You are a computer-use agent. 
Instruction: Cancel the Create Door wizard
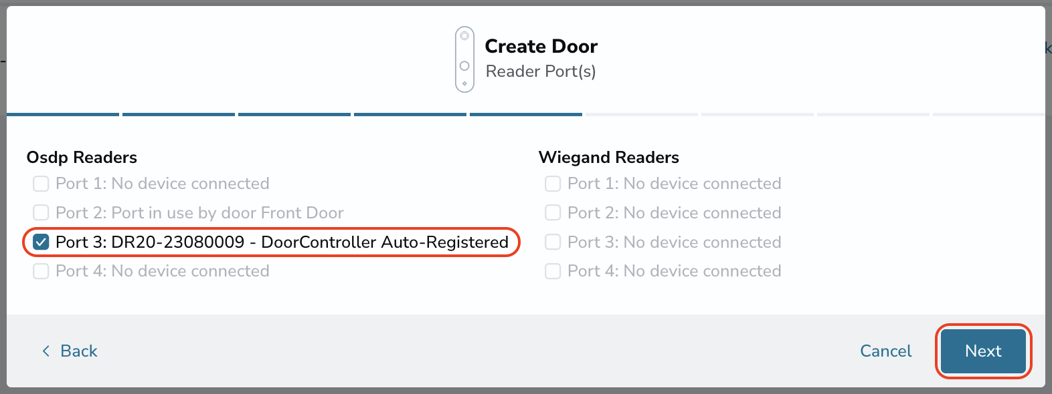coord(885,351)
